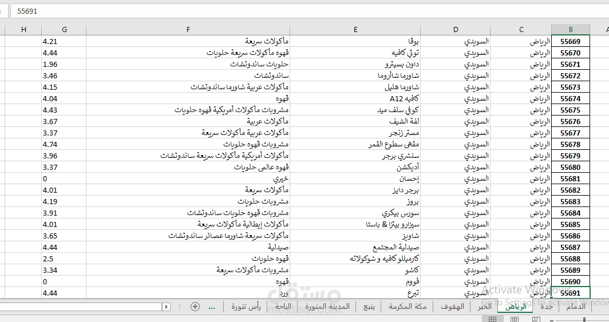Image resolution: width=609 pixels, height=322 pixels.
Task: Add a new sheet with the plus button
Action: [x=195, y=307]
